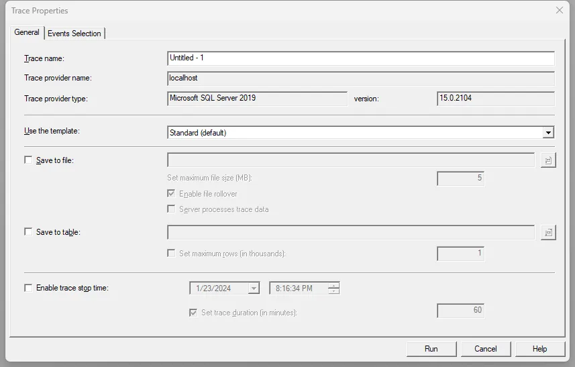Open Help for trace properties
This screenshot has width=575, height=367.
(x=539, y=349)
